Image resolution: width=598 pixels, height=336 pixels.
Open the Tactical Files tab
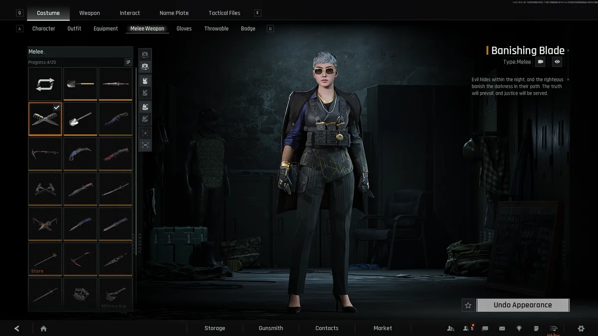click(224, 13)
